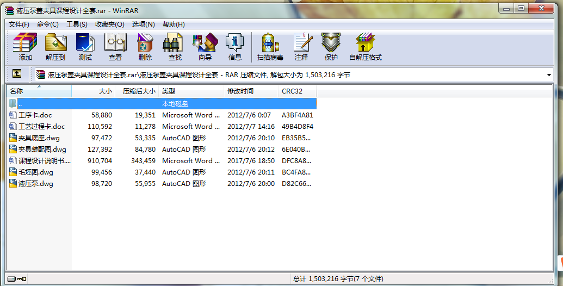Image resolution: width=563 pixels, height=286 pixels.
Task: Click the packed size 343,459
Action: [x=143, y=161]
